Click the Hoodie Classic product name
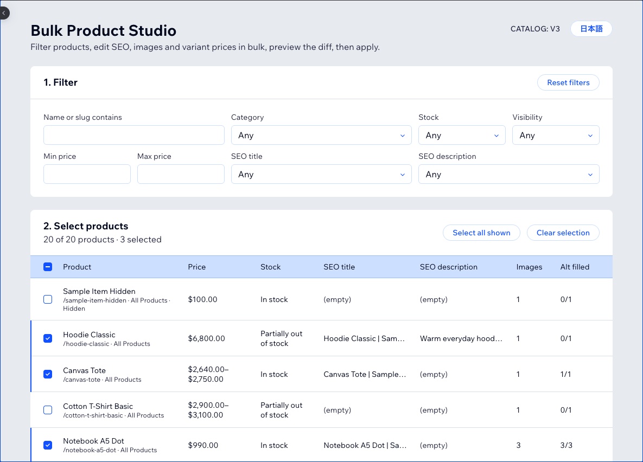The width and height of the screenshot is (643, 462). click(x=89, y=335)
